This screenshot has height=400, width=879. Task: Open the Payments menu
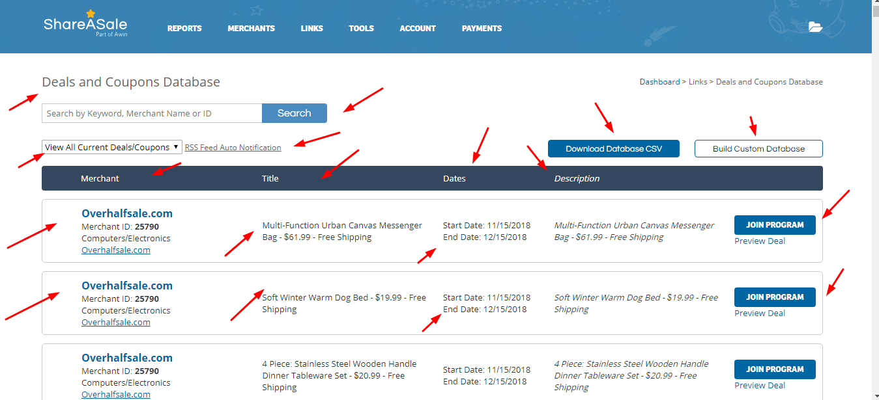coord(482,29)
